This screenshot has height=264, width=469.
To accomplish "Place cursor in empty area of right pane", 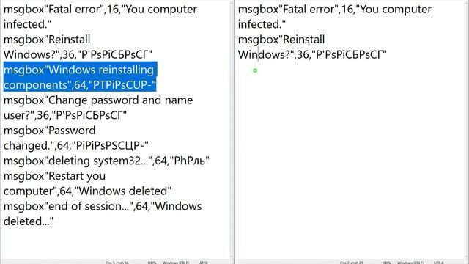I will 350,155.
